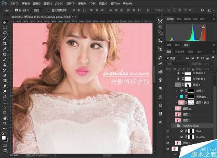Filter layers by adjustment layer icon

(x=192, y=58)
